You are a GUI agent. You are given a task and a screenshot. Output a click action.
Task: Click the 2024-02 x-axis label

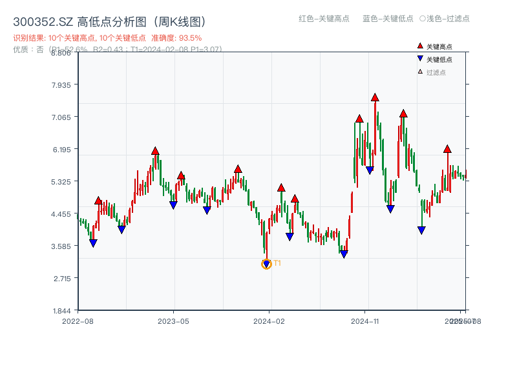269,321
